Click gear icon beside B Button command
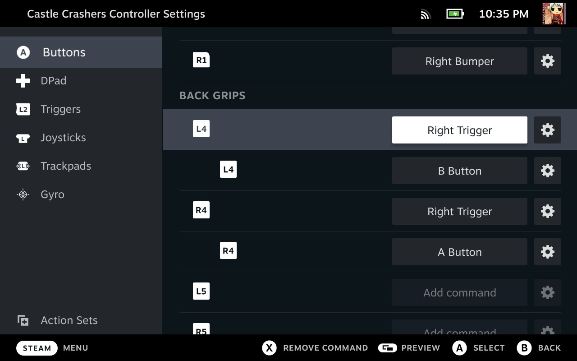The width and height of the screenshot is (577, 361). pos(547,171)
